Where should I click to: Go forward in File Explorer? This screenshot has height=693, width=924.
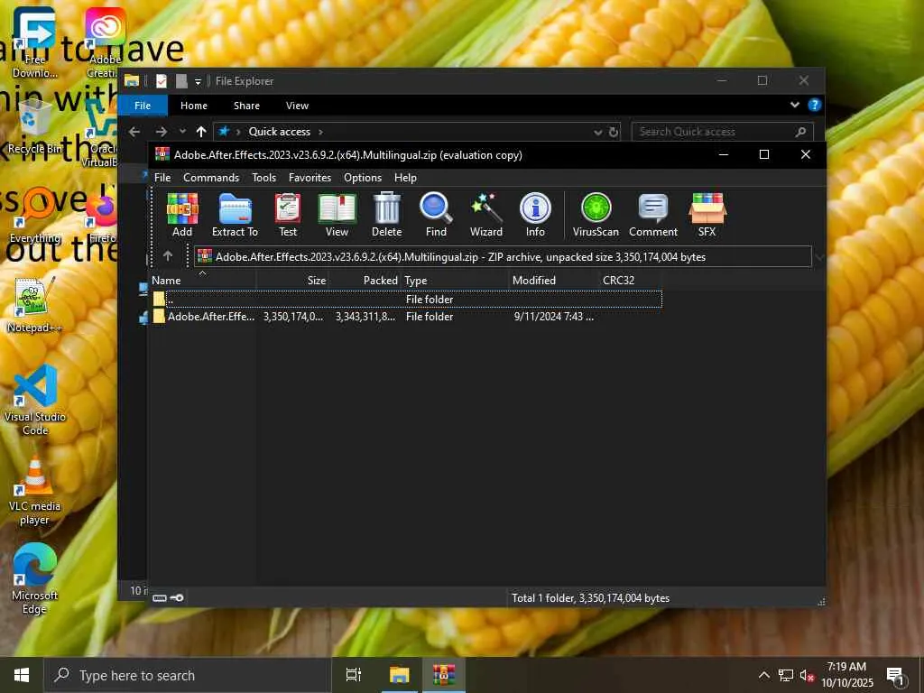coord(161,132)
